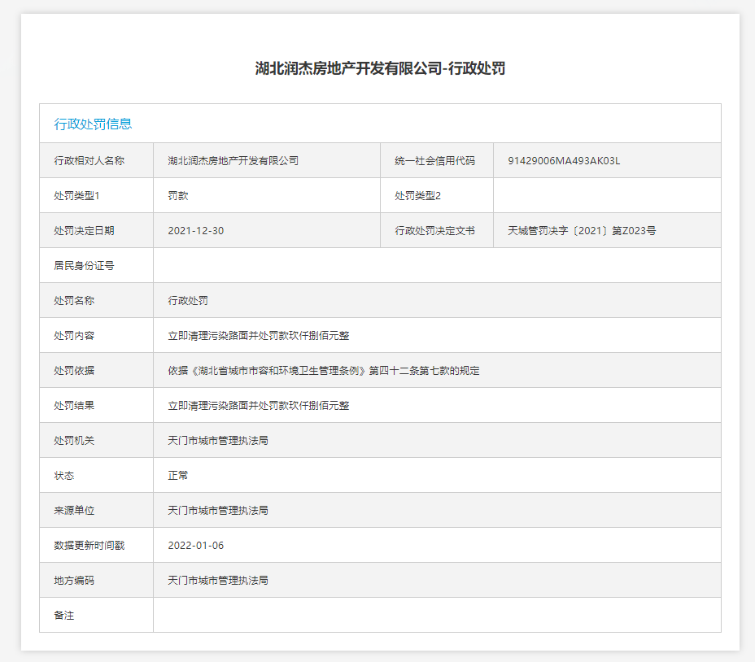The height and width of the screenshot is (662, 755).
Task: Select credit code 91429006MA493AK03L
Action: (564, 161)
